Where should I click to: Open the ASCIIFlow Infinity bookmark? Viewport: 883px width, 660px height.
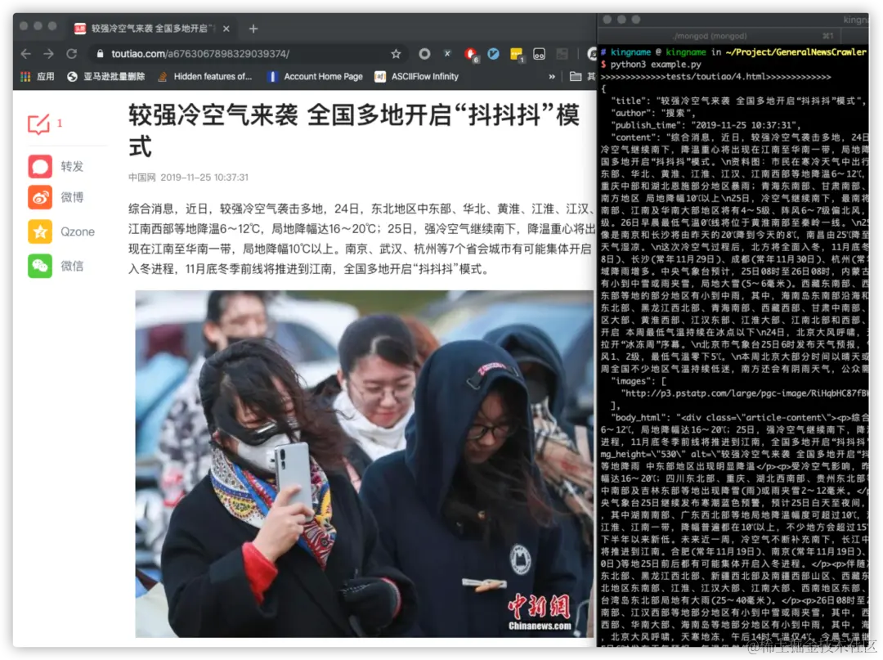pyautogui.click(x=417, y=77)
